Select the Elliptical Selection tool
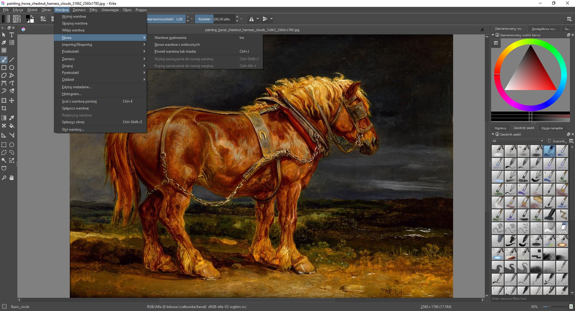Screen dimensions: 575x311 (x=12, y=145)
